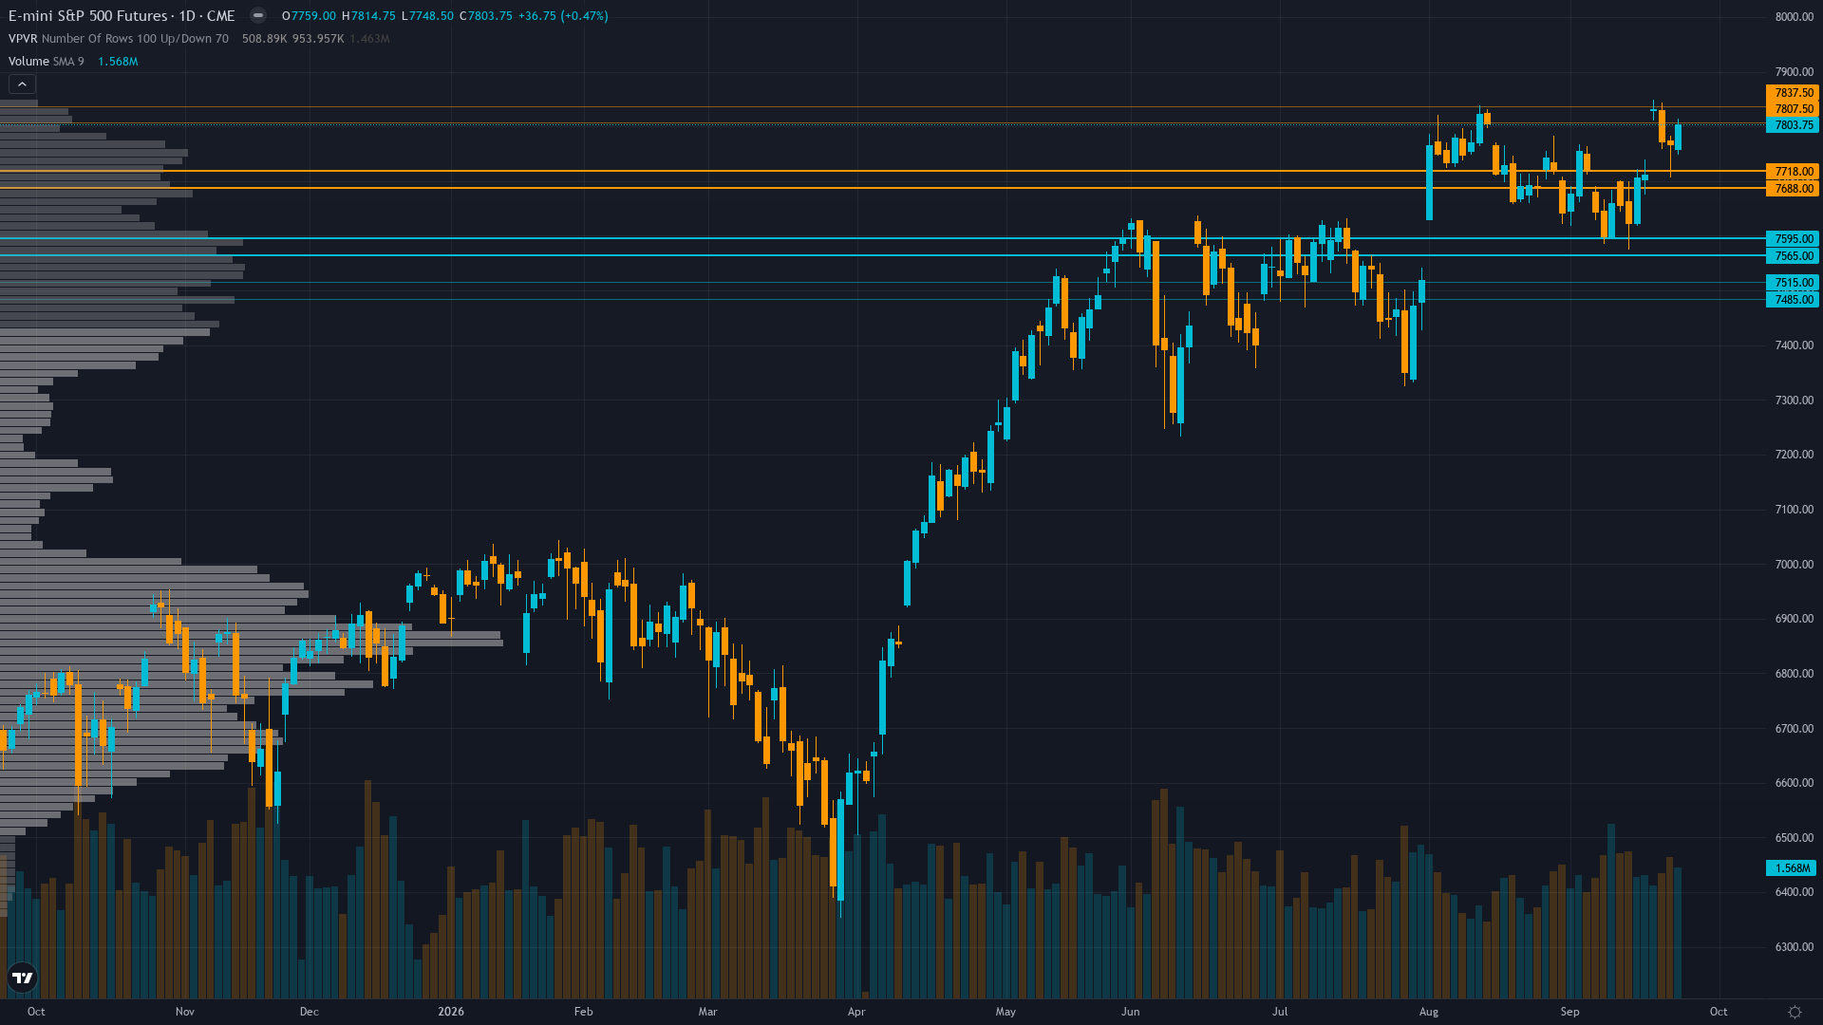Open chart settings via the gear icon
Image resolution: width=1823 pixels, height=1025 pixels.
pos(1795,1012)
